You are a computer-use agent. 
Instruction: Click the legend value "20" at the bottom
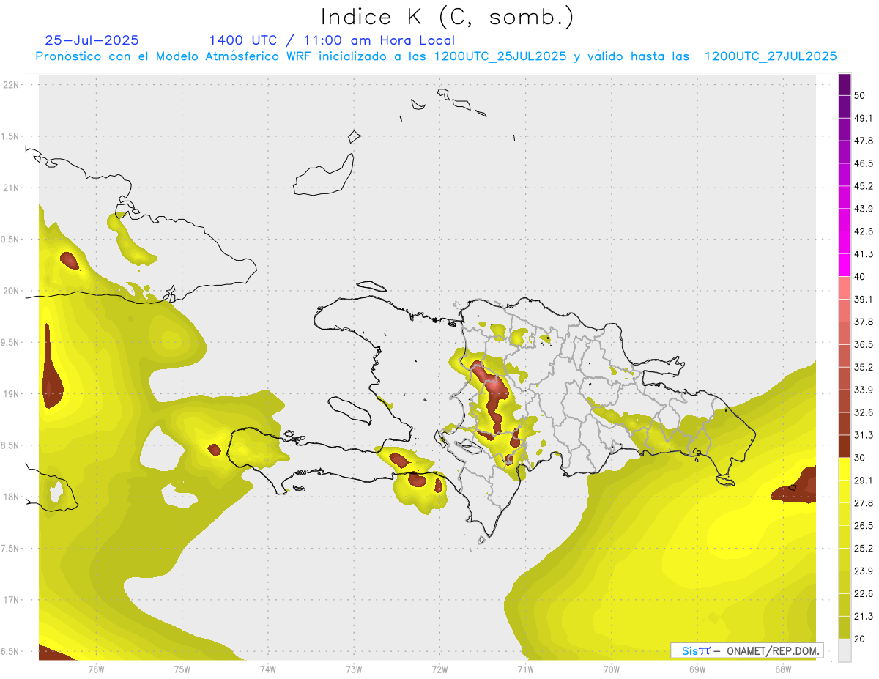point(860,639)
